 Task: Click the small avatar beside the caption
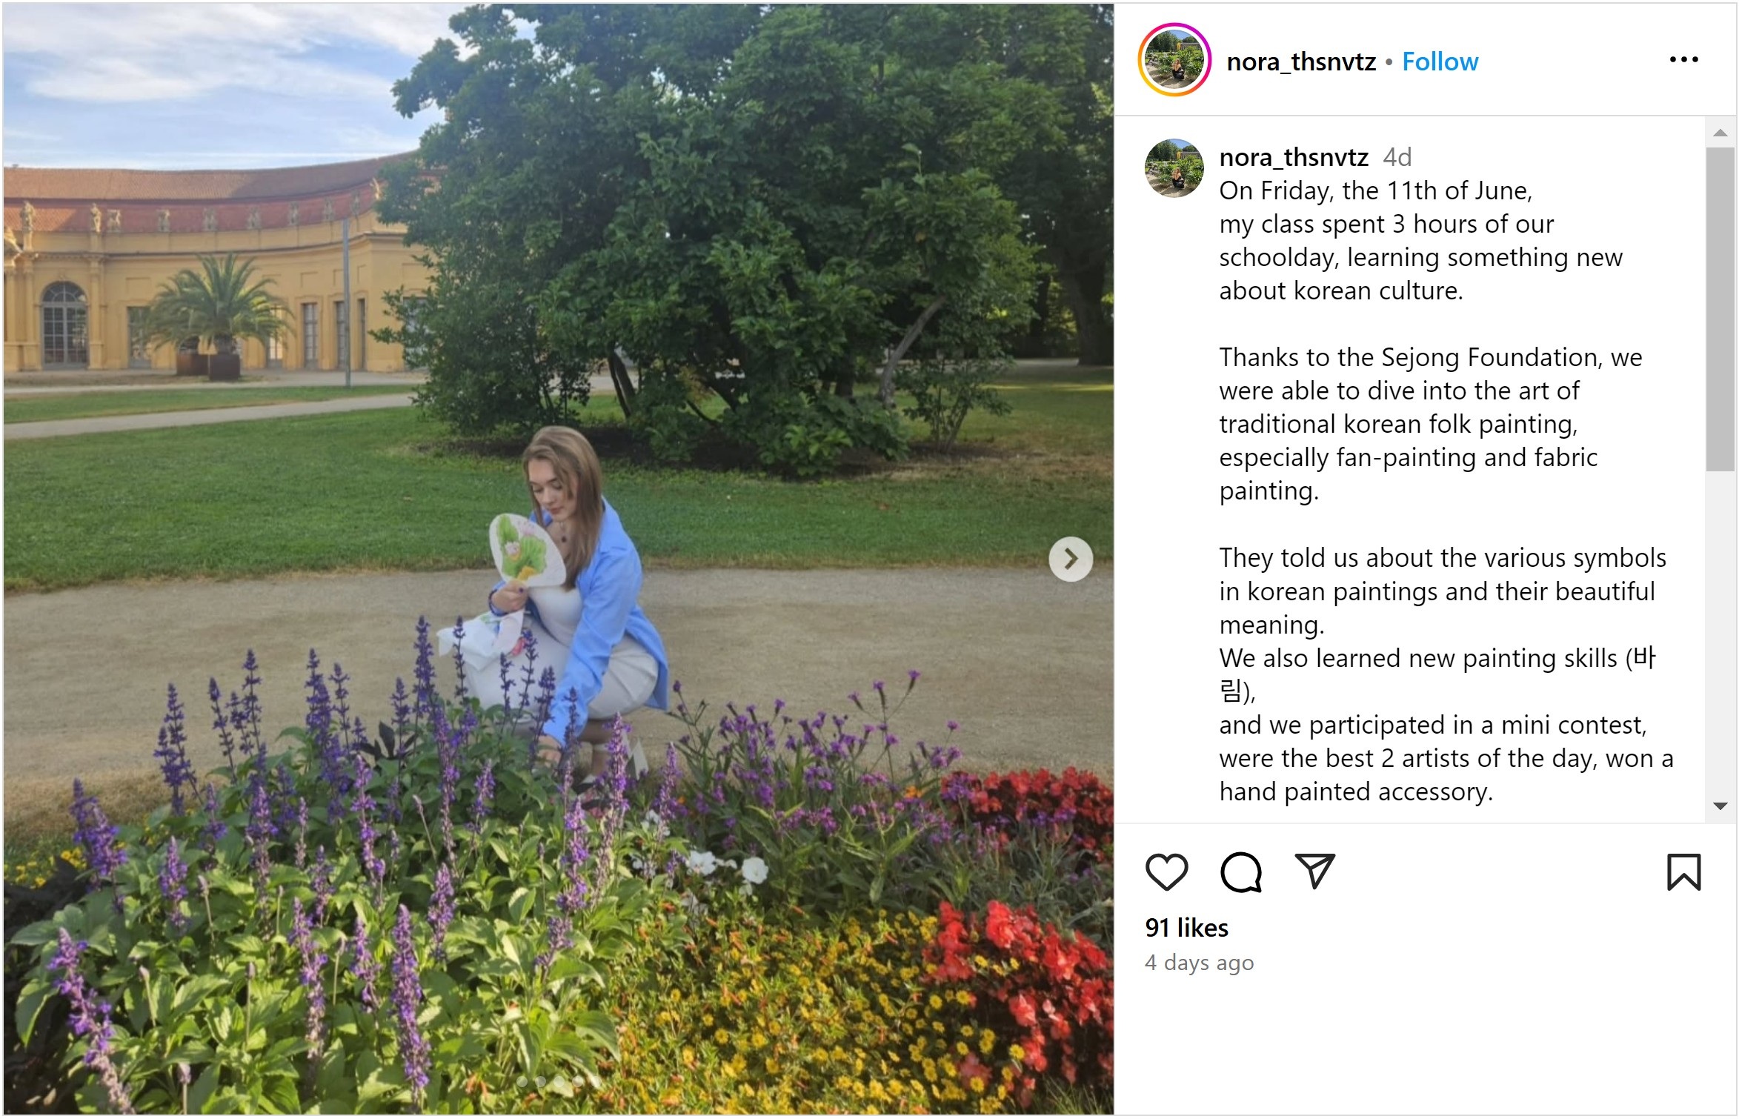(x=1174, y=168)
